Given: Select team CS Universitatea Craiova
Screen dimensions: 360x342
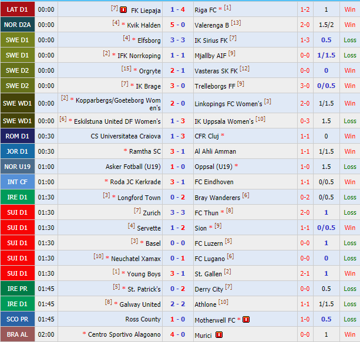Looking at the screenshot, I should coord(126,136).
